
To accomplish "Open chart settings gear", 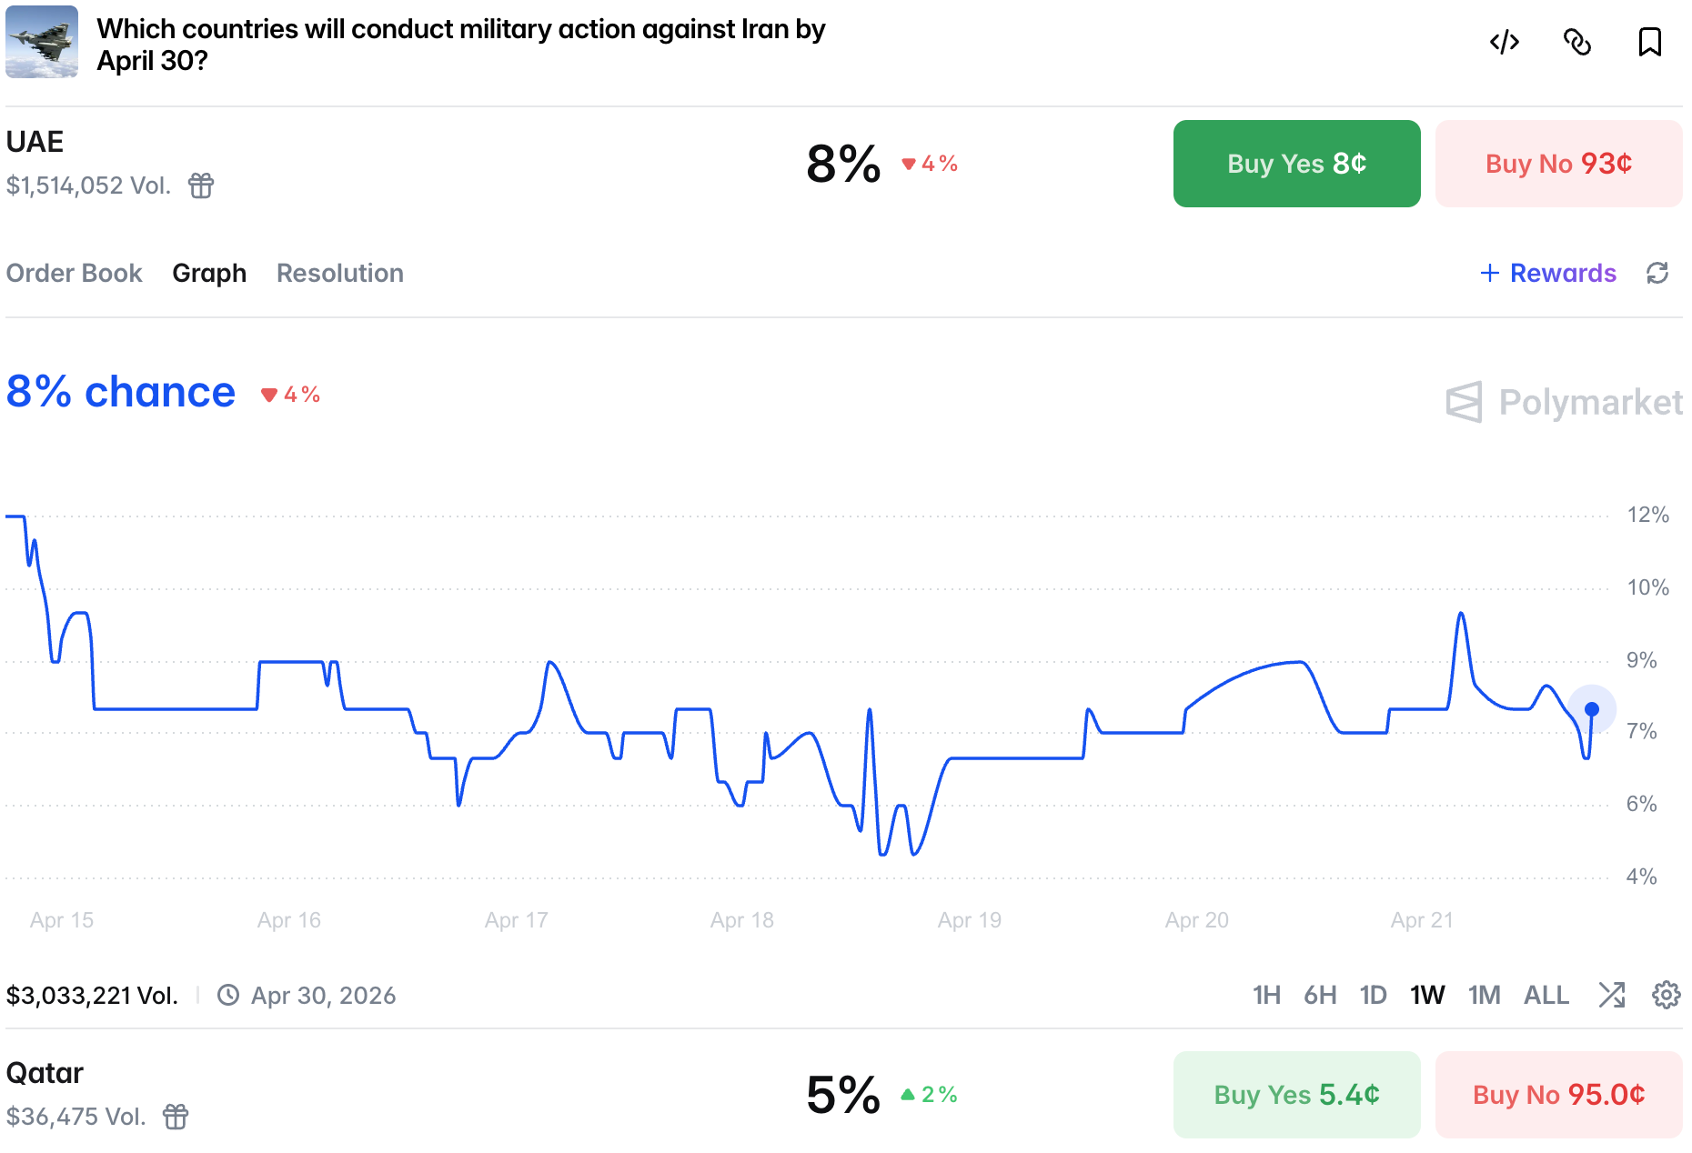I will (1666, 995).
